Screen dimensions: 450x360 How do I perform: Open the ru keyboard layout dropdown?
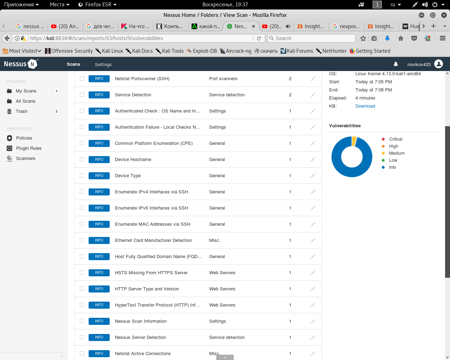(x=396, y=5)
